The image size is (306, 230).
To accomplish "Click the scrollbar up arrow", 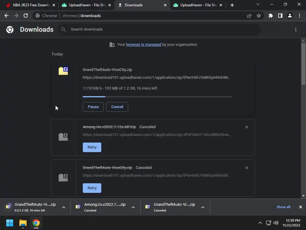I will click(x=303, y=41).
